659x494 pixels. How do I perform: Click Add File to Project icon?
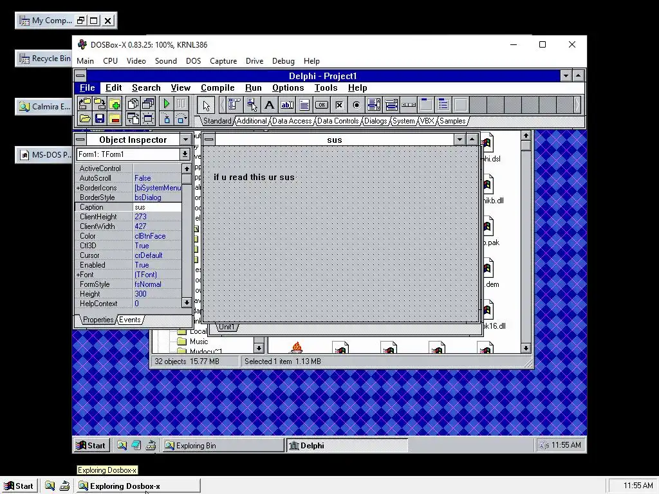click(115, 104)
